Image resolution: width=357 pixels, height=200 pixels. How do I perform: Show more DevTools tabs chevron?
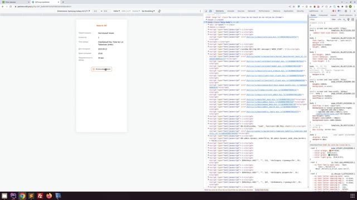(322, 11)
